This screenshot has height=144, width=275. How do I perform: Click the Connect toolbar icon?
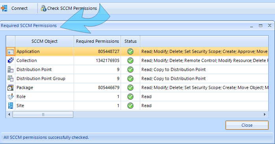click(x=4, y=8)
